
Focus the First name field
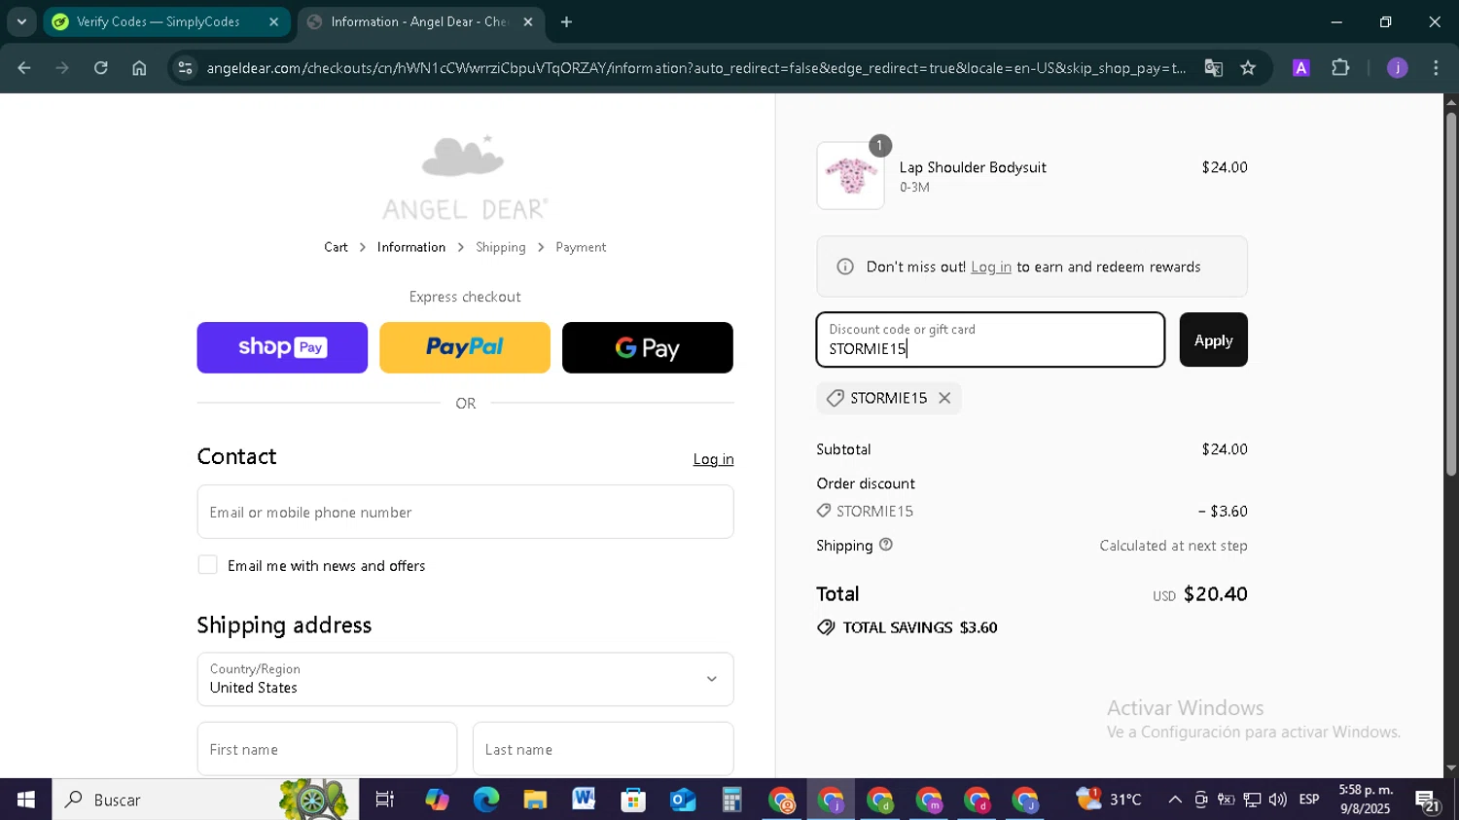pyautogui.click(x=327, y=749)
